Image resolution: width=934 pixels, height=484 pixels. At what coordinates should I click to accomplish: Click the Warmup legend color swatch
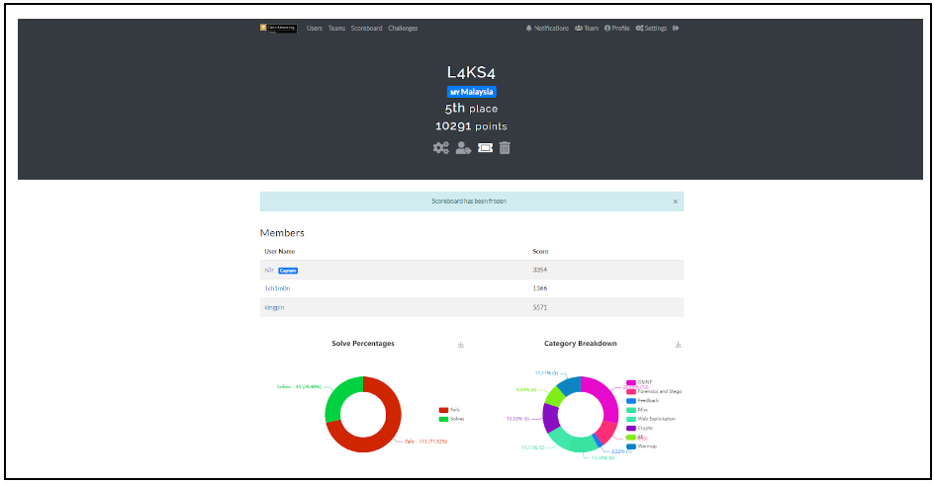coord(631,446)
